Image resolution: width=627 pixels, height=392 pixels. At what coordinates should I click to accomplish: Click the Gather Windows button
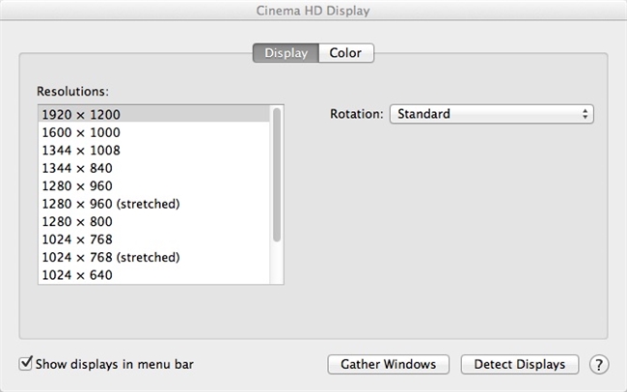(x=389, y=365)
